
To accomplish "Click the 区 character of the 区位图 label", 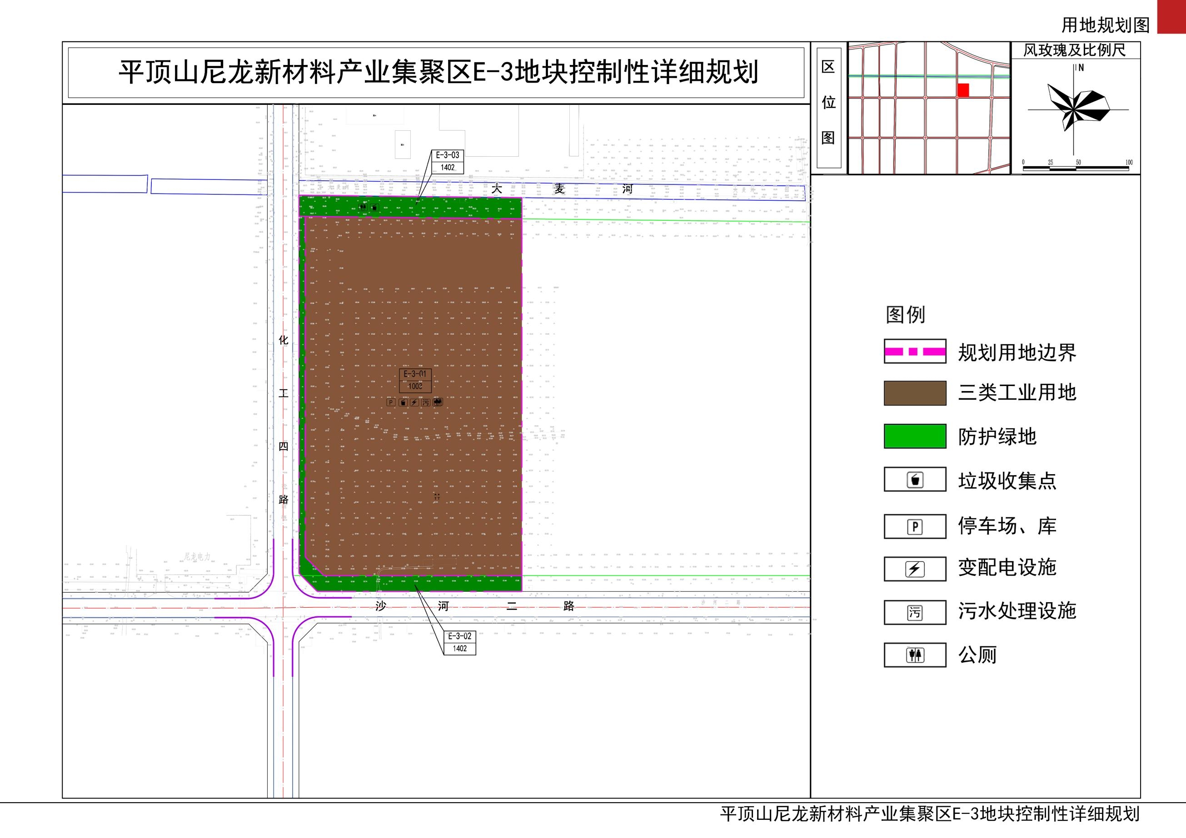I will point(828,67).
